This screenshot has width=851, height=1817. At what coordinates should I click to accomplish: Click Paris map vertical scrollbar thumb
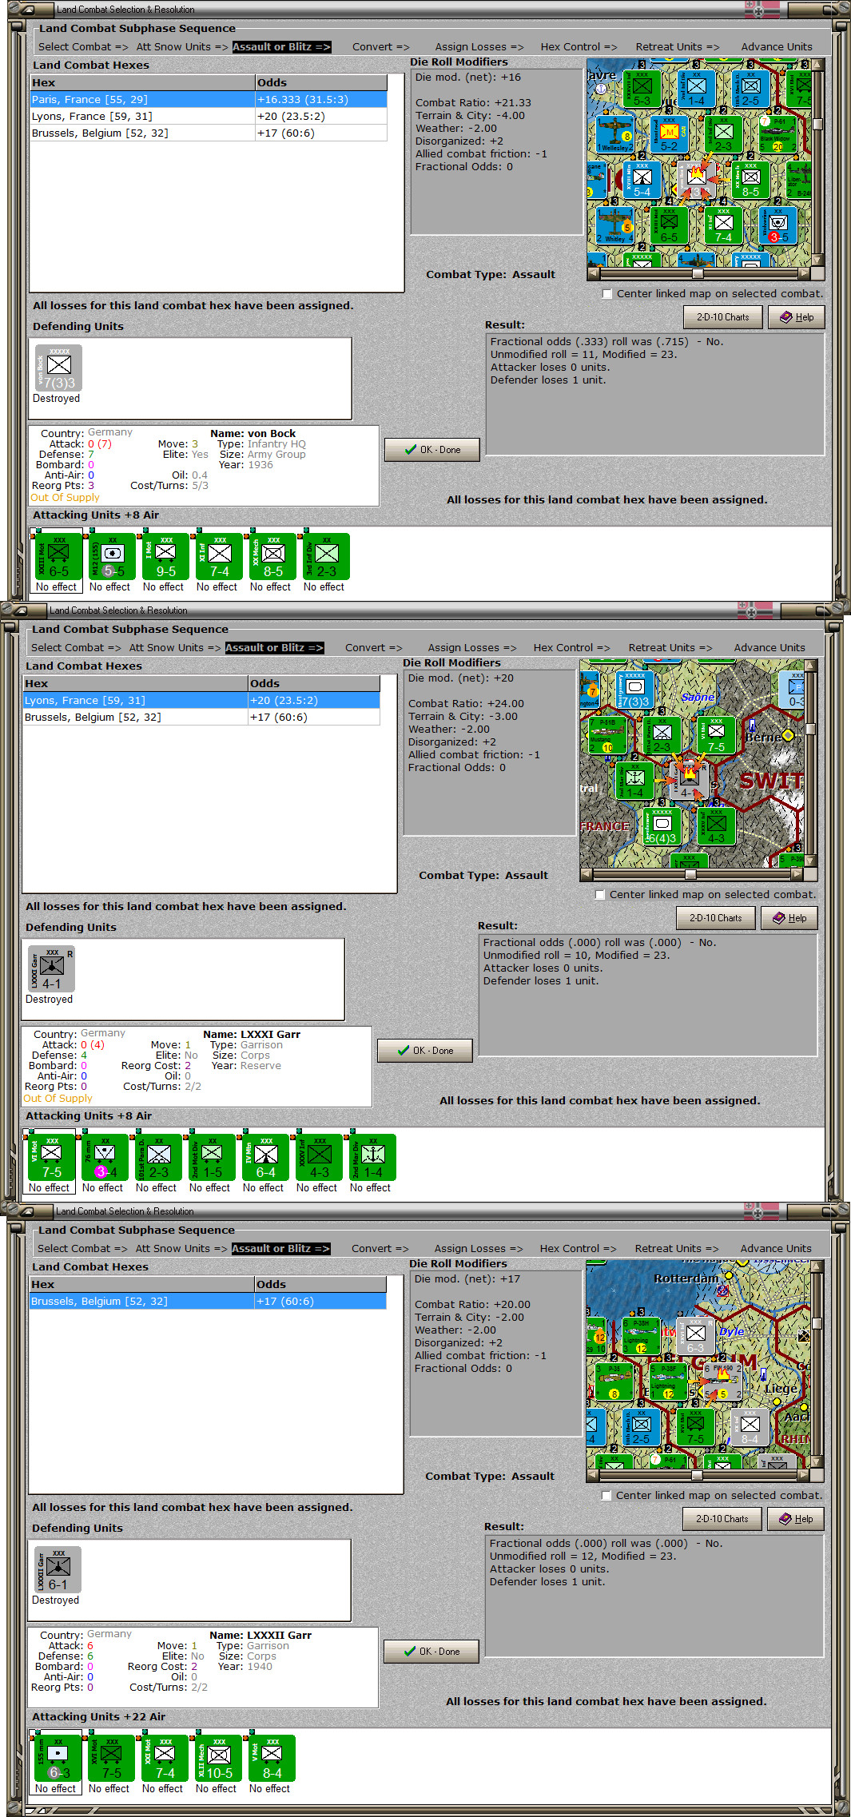[817, 125]
